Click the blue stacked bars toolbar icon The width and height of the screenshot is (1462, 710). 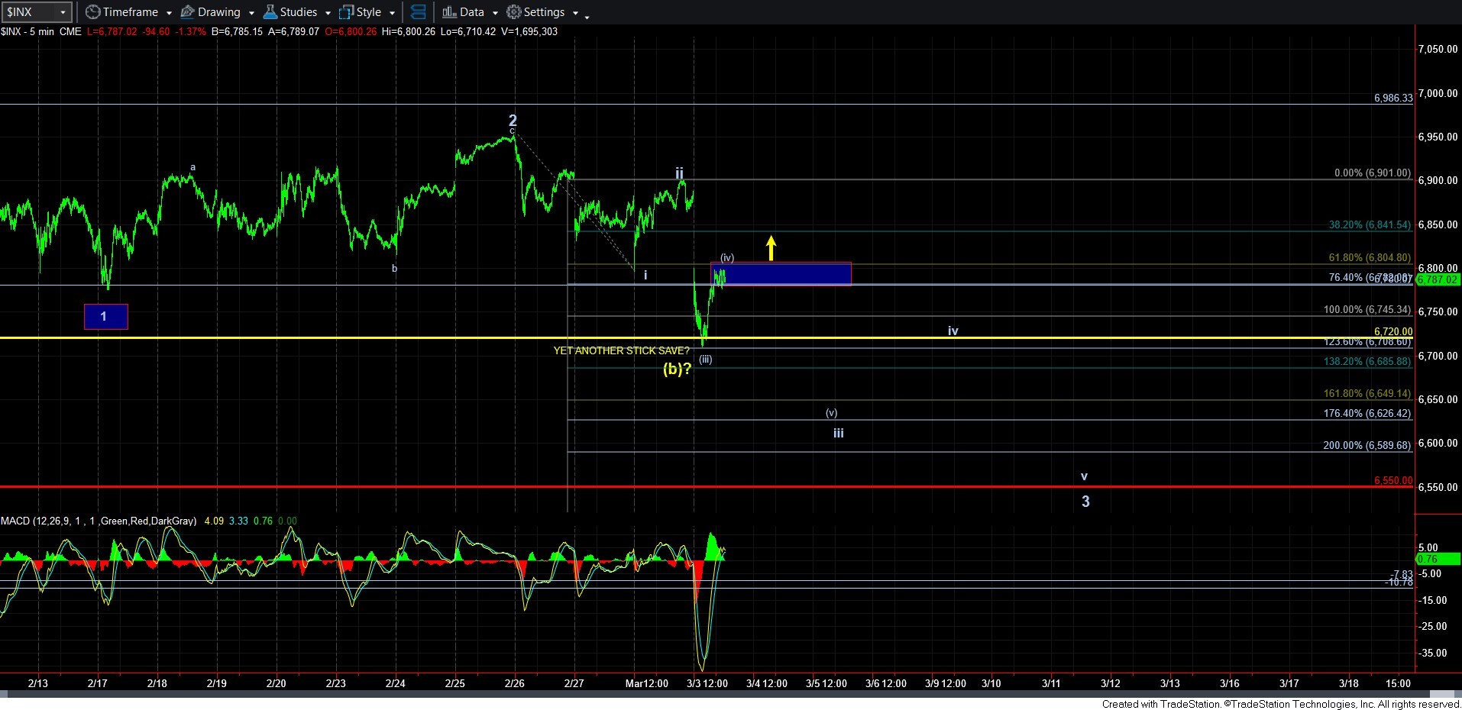418,12
